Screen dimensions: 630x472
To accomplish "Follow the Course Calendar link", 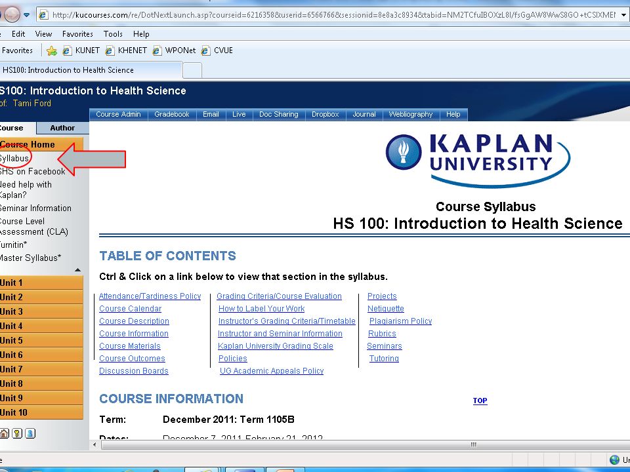I will click(x=130, y=309).
